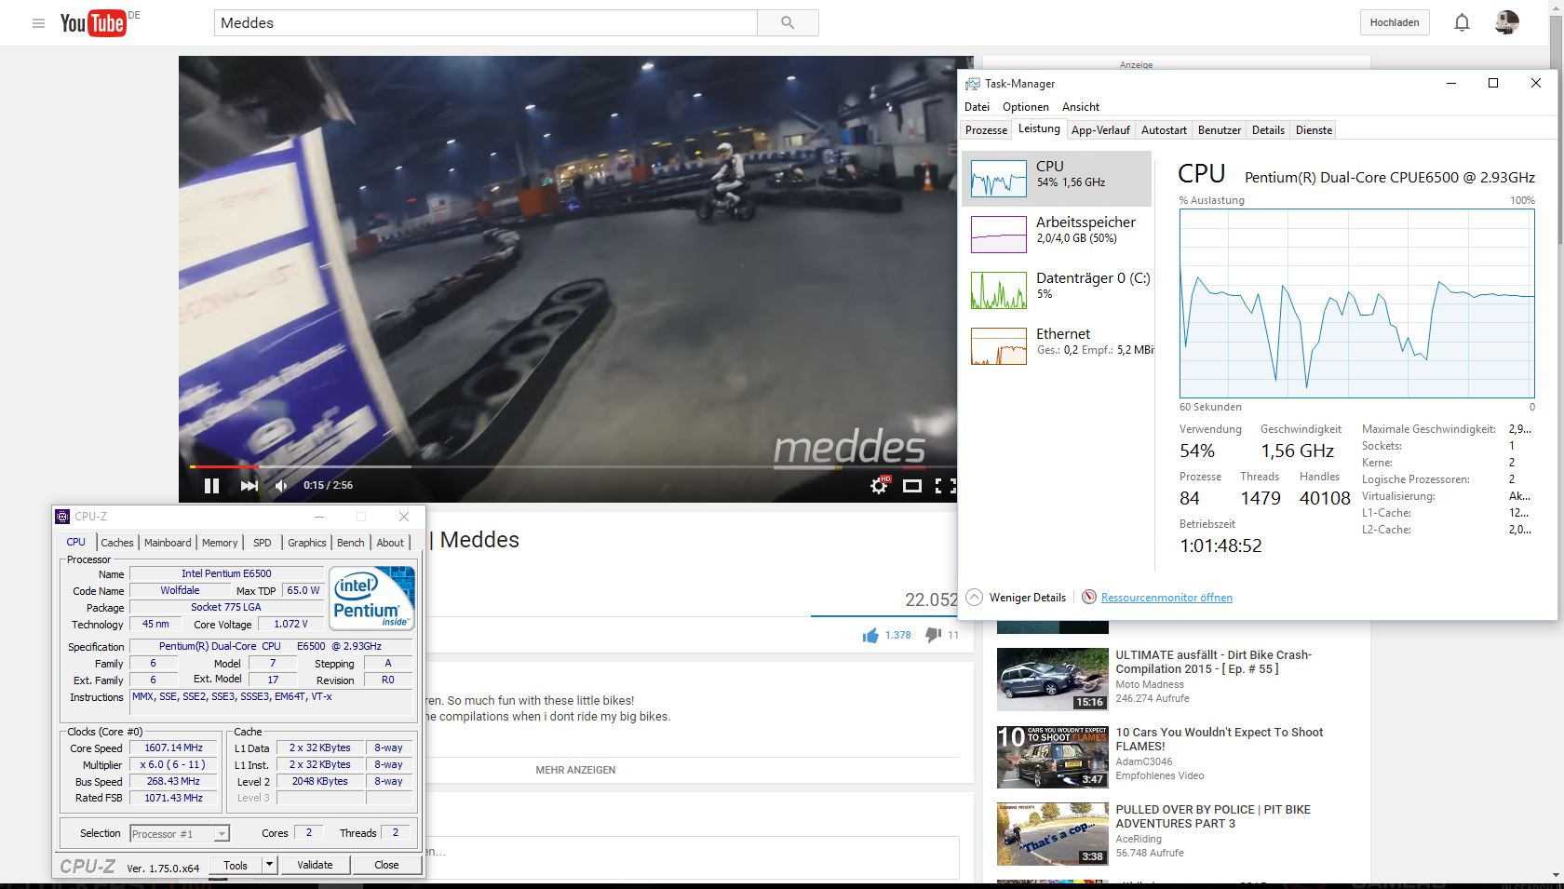Click the Tools button in CPU-Z

236,865
